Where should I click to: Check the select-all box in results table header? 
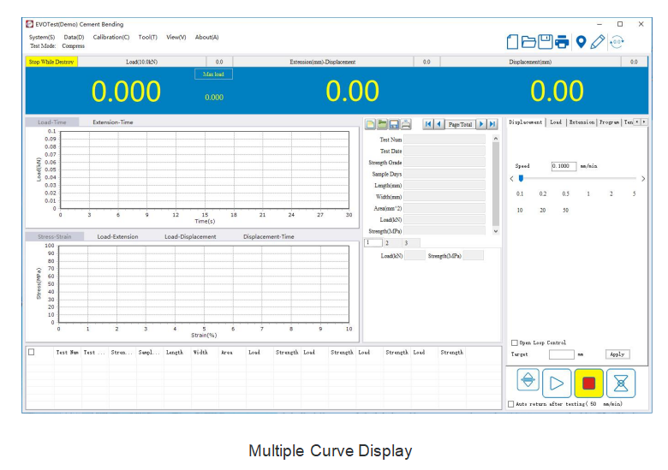coord(32,352)
